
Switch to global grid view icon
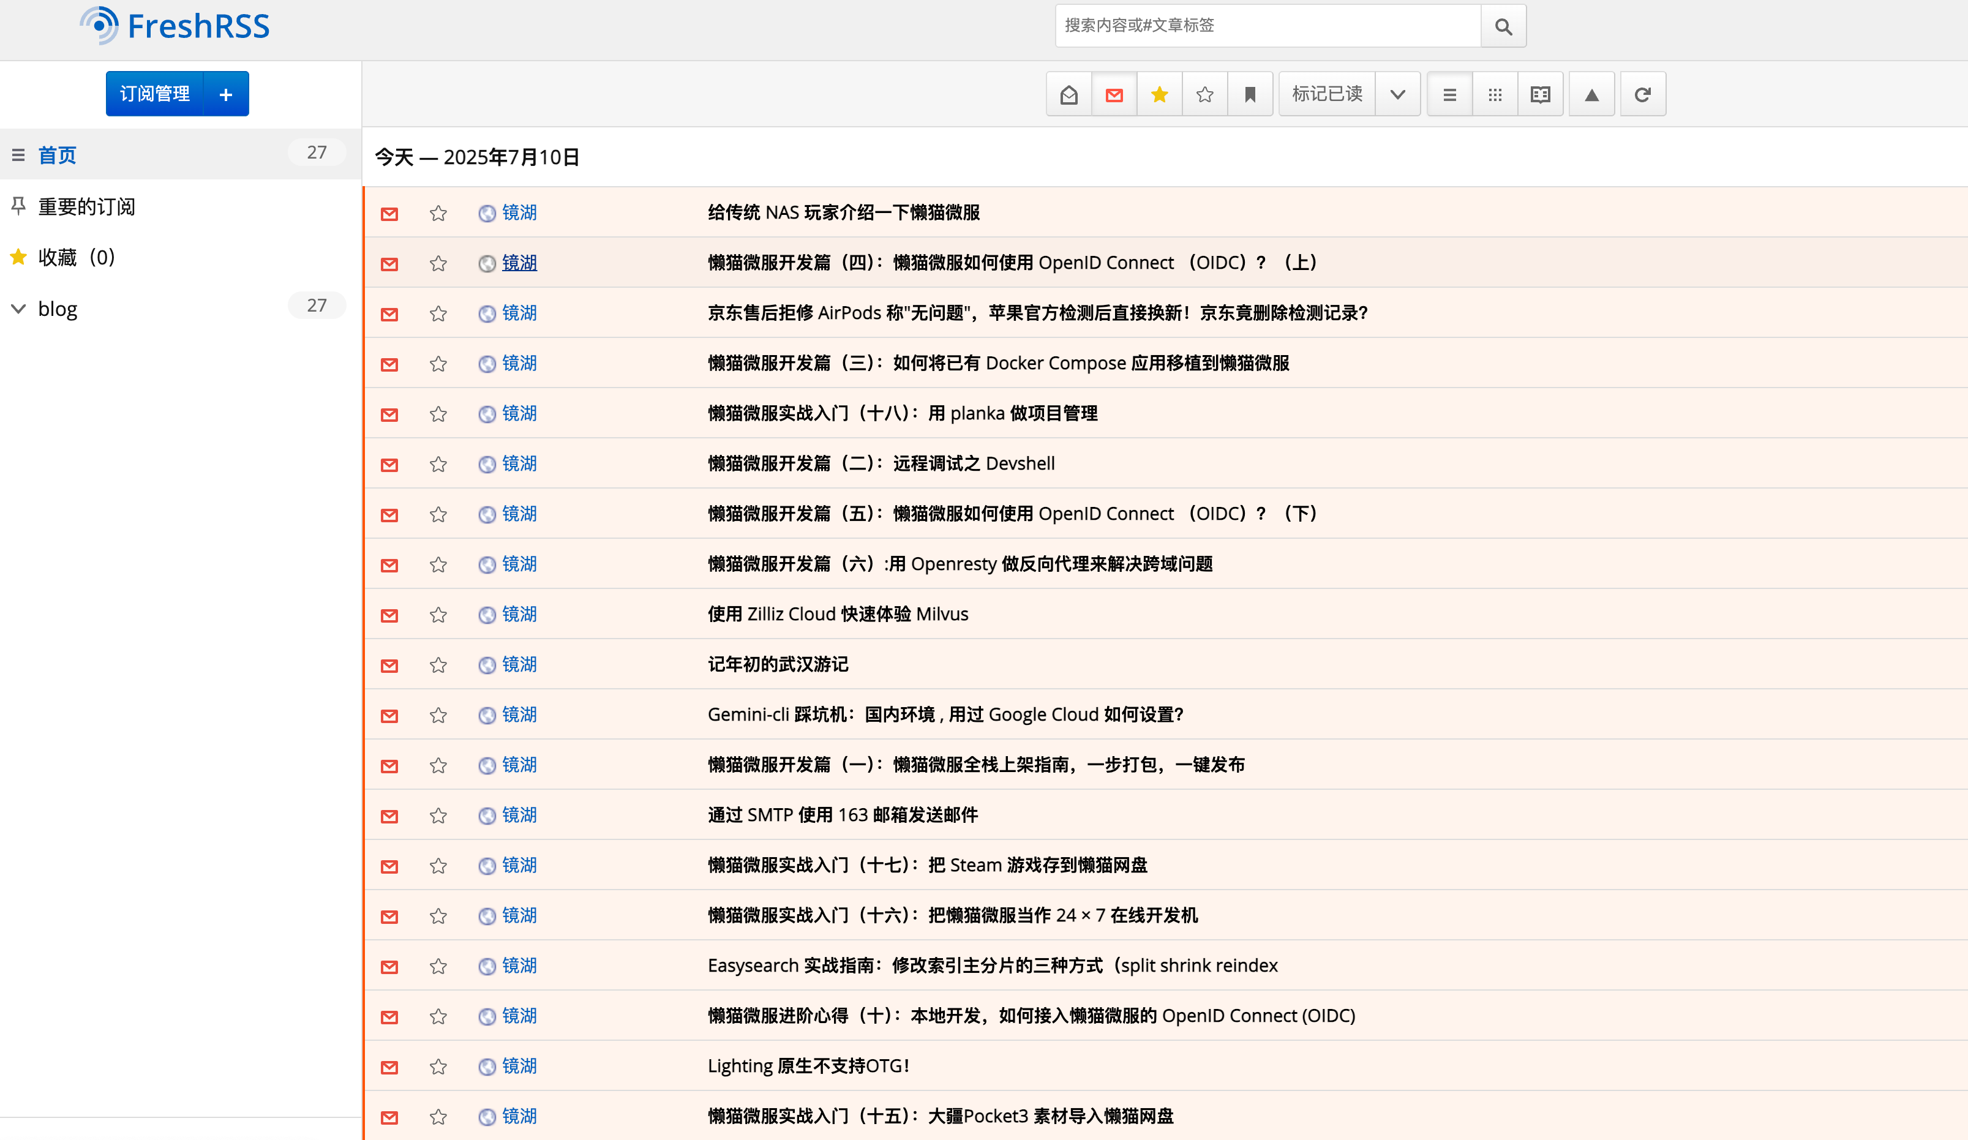click(x=1495, y=94)
